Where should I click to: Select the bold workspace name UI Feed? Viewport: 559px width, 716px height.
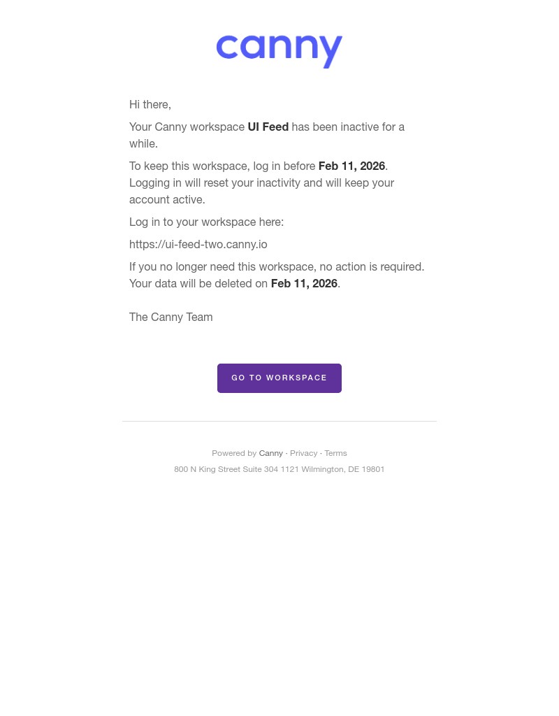click(x=268, y=127)
